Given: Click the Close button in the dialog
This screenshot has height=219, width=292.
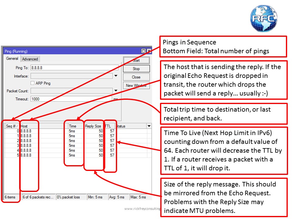Looking at the screenshot, I should 136,77.
